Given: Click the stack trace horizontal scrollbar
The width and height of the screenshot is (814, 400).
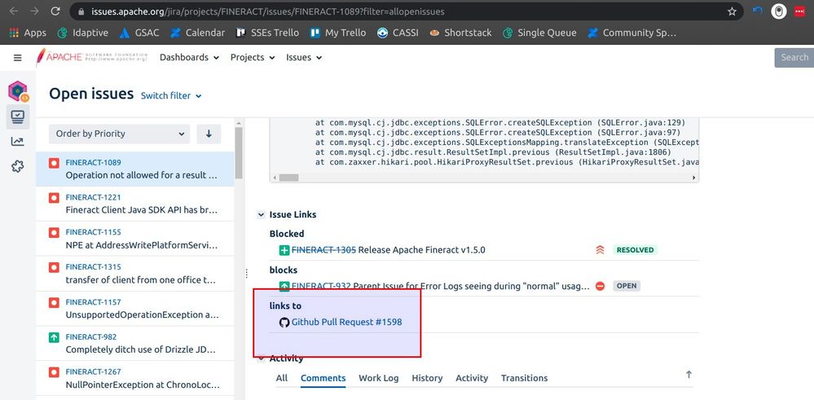Looking at the screenshot, I should coord(289,178).
